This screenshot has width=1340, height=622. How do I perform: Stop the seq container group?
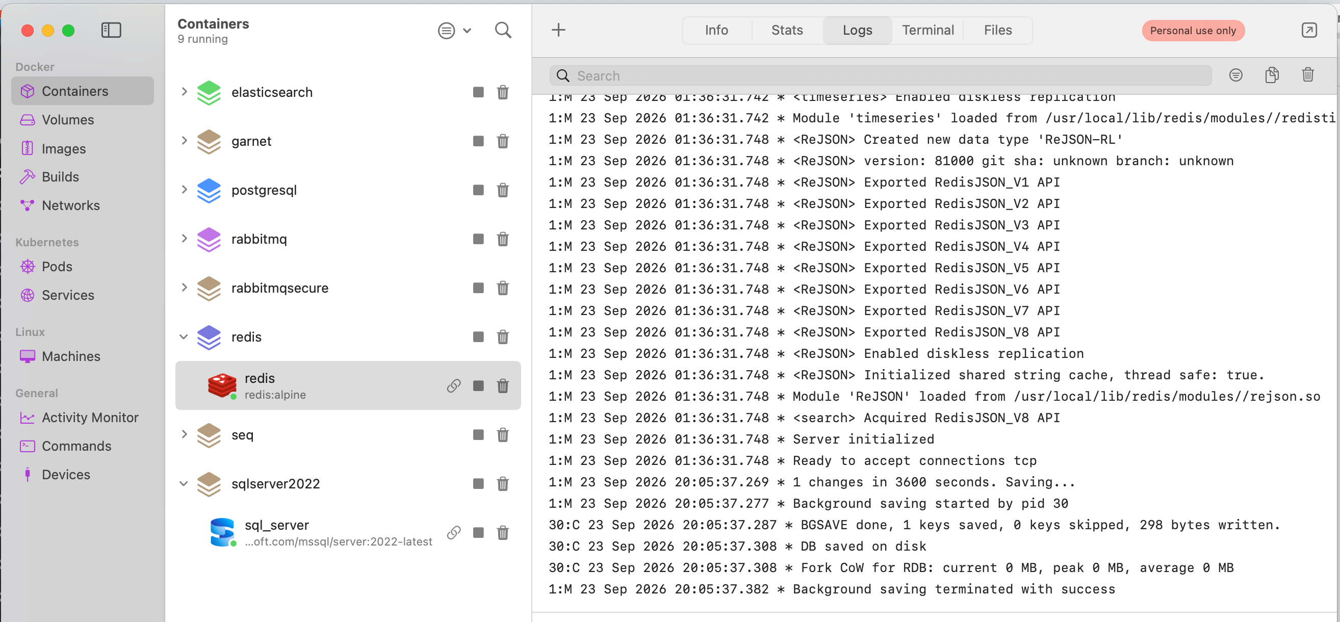478,434
